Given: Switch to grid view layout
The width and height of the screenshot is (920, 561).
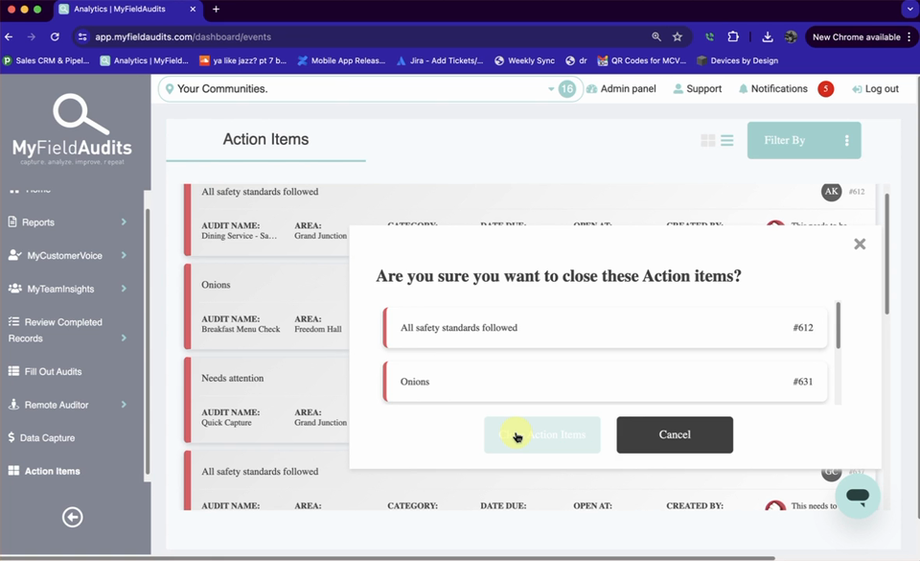Looking at the screenshot, I should (707, 140).
